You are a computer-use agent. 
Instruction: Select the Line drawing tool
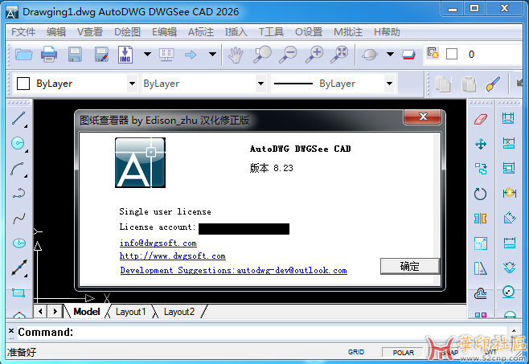(x=19, y=119)
